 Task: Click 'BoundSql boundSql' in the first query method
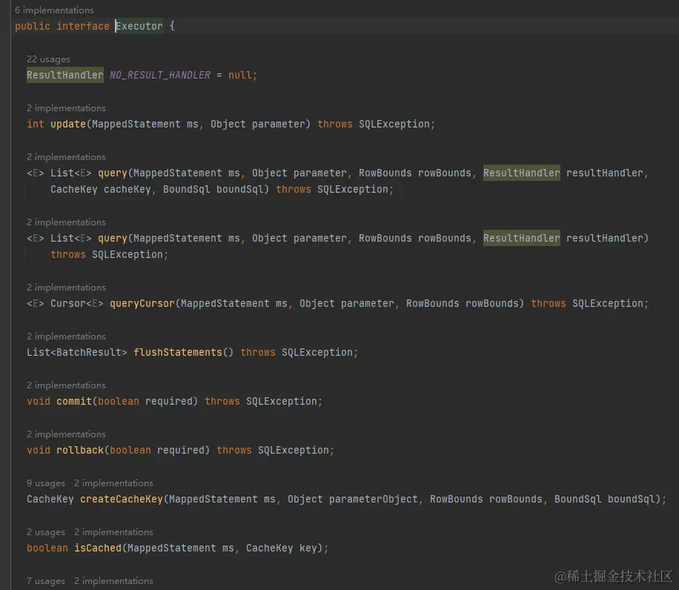(x=213, y=189)
